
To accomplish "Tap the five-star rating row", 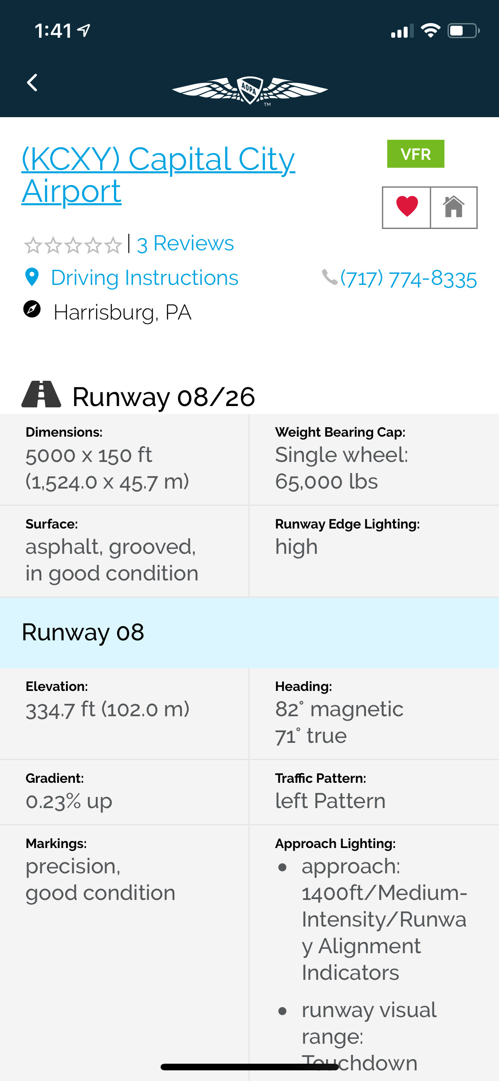I will tap(73, 245).
